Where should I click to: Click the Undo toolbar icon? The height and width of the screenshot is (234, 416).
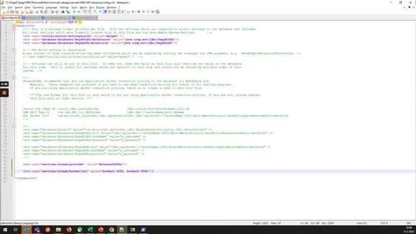(52, 12)
